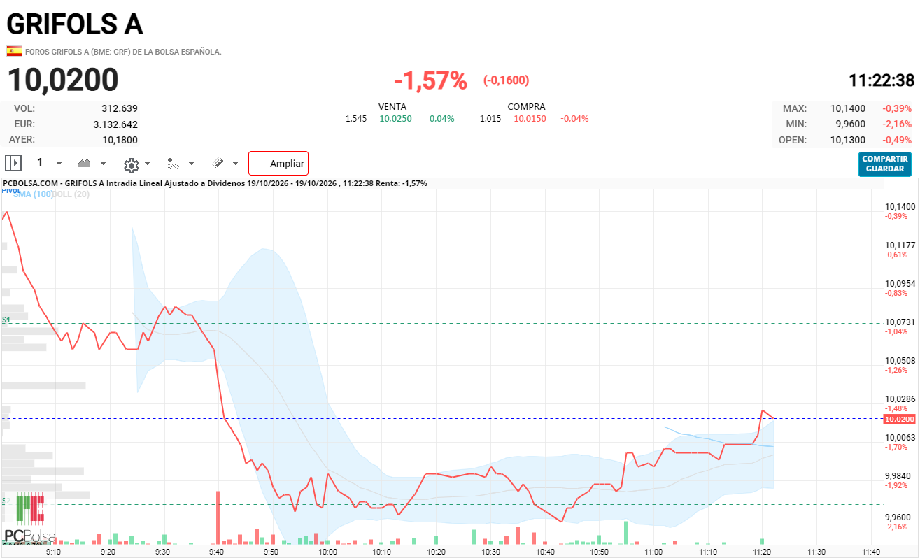Click the COMPRA volume 1.015
Screen dimensions: 920x558
pos(490,119)
